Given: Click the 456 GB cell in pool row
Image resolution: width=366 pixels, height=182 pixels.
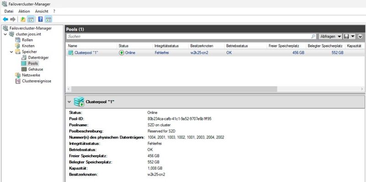Looking at the screenshot, I should point(298,53).
